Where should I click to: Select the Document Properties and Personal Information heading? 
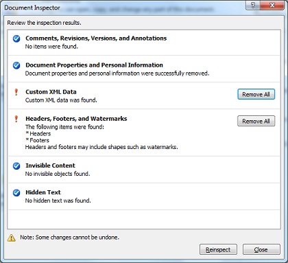[x=94, y=65]
